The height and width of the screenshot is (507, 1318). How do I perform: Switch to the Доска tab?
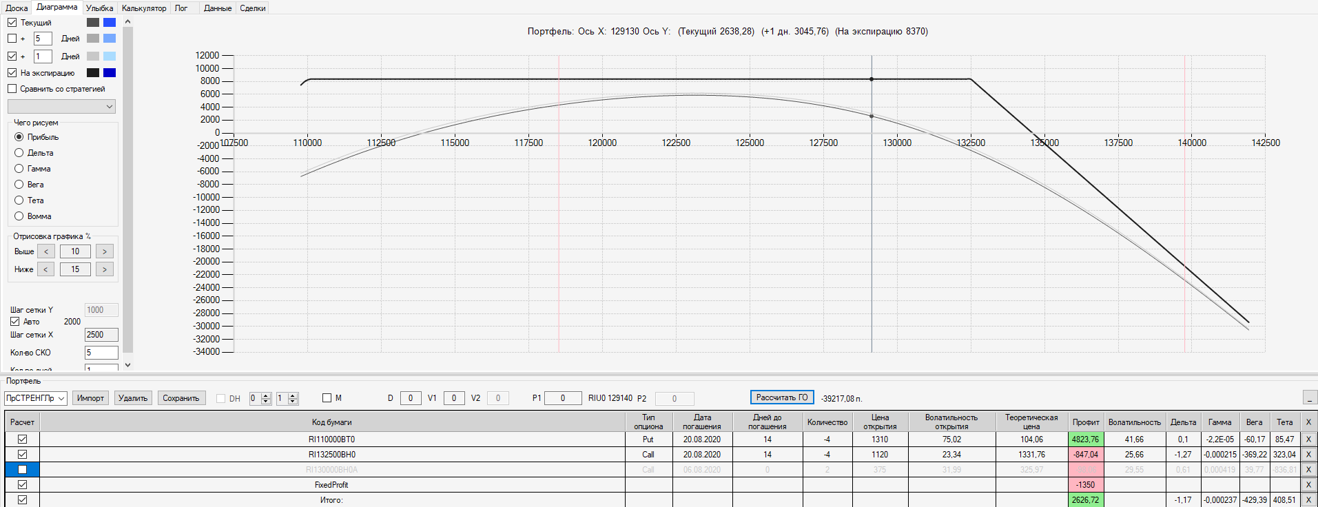[17, 8]
